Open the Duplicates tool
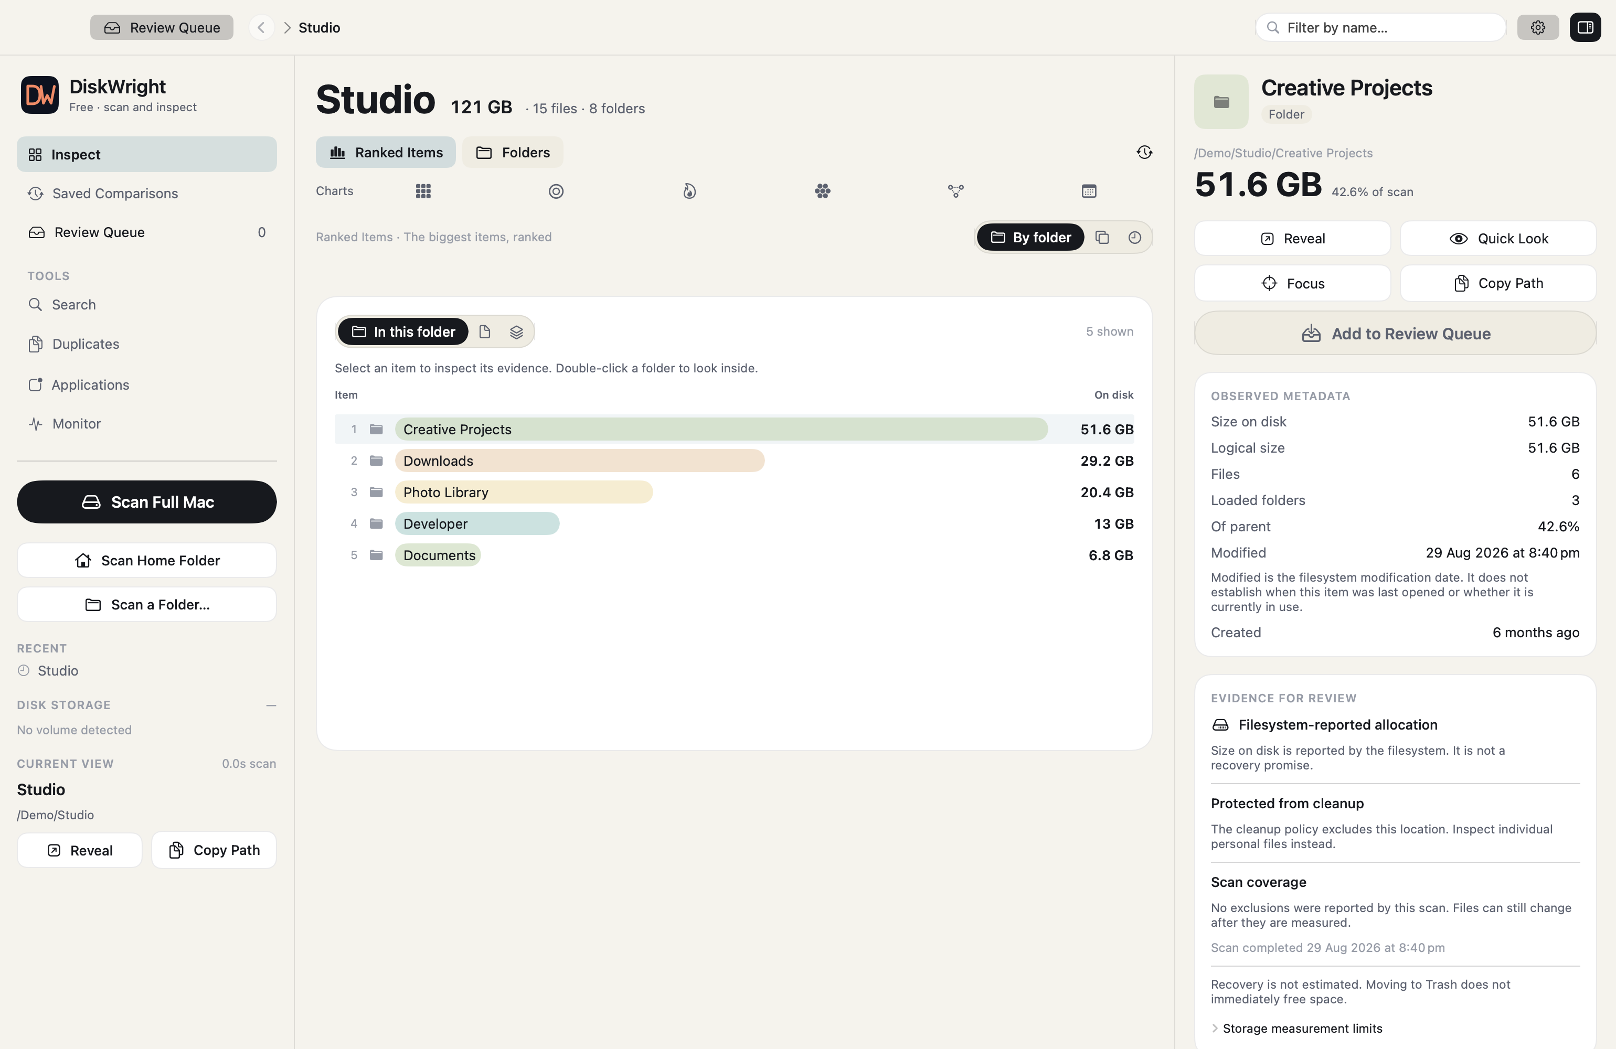 pyautogui.click(x=147, y=344)
